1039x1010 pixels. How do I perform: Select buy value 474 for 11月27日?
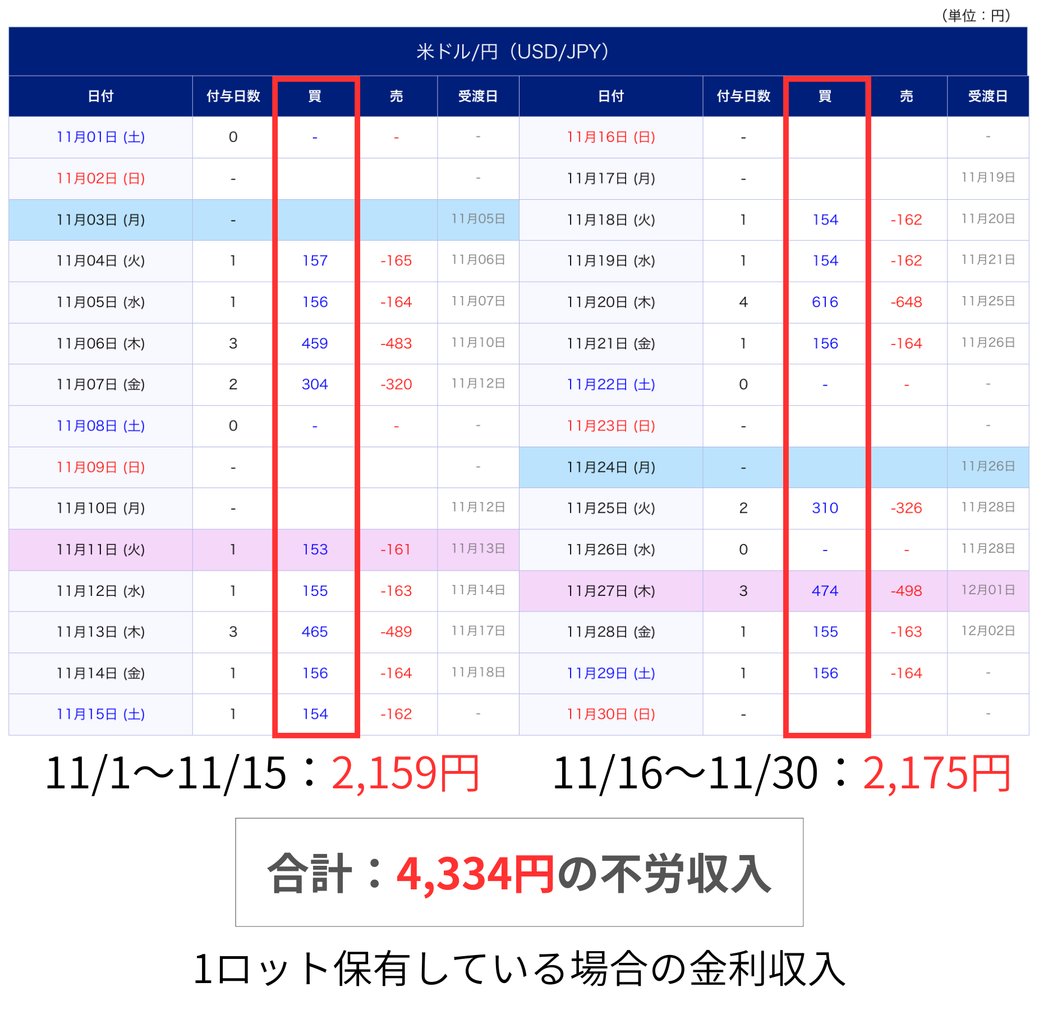(825, 591)
